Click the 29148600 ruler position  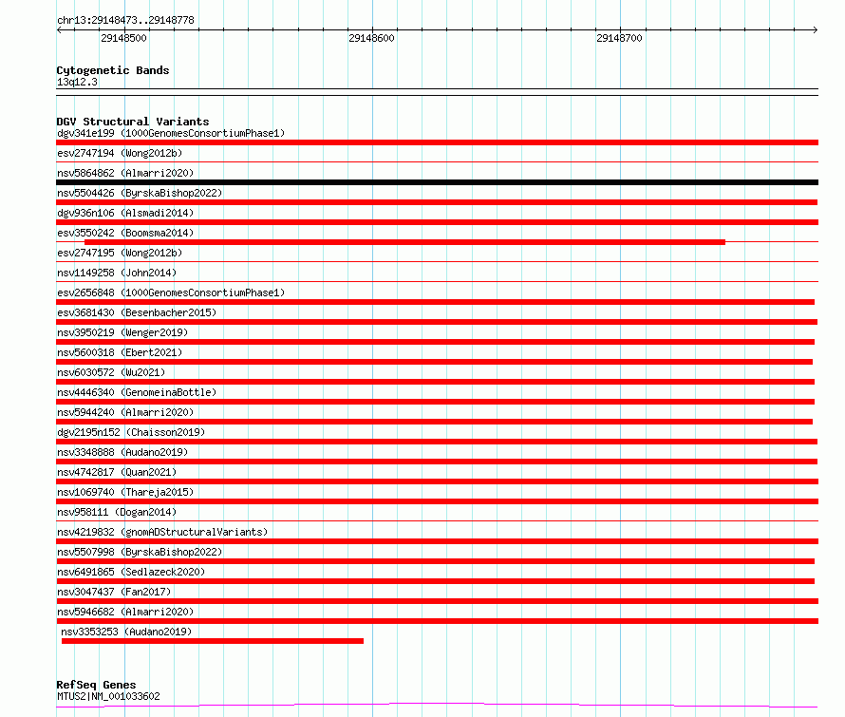(372, 38)
